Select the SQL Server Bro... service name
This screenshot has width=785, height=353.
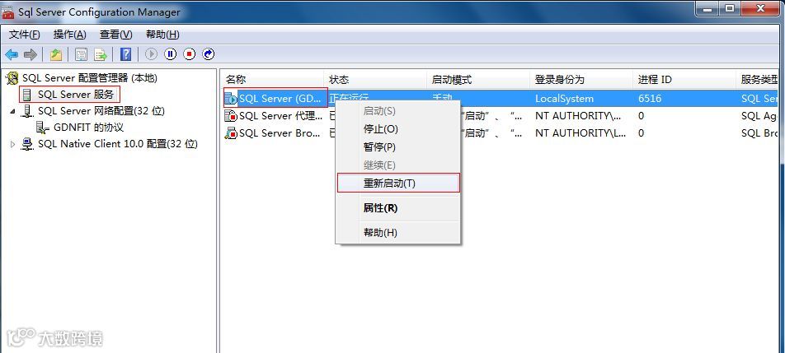280,133
